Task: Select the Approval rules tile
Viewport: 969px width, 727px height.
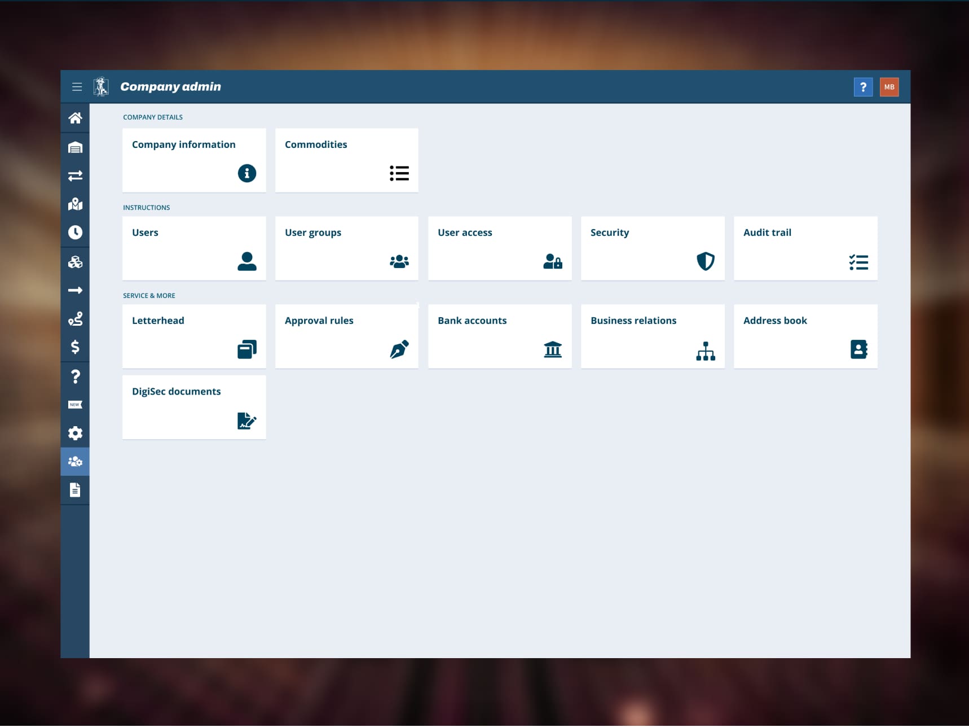Action: point(346,336)
